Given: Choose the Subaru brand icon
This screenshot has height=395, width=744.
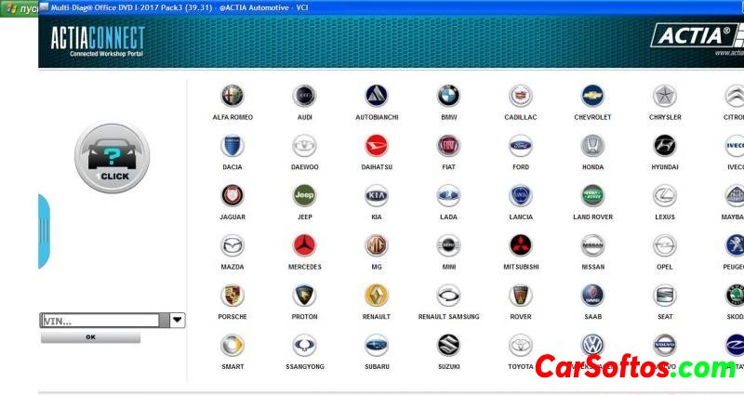Looking at the screenshot, I should tap(376, 346).
